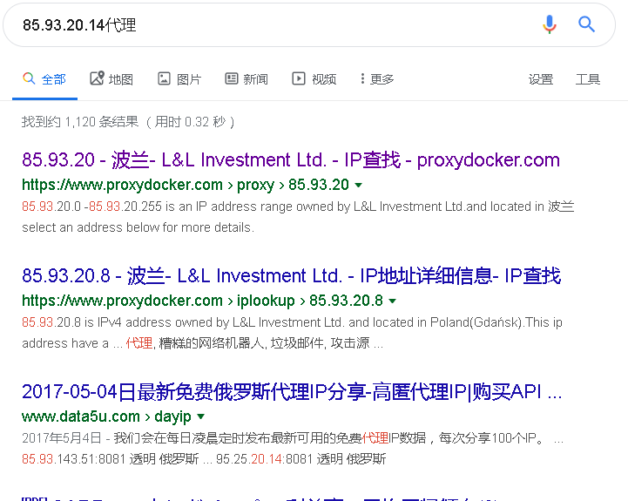Click the colored magnifier icon beside 全部

pyautogui.click(x=29, y=78)
